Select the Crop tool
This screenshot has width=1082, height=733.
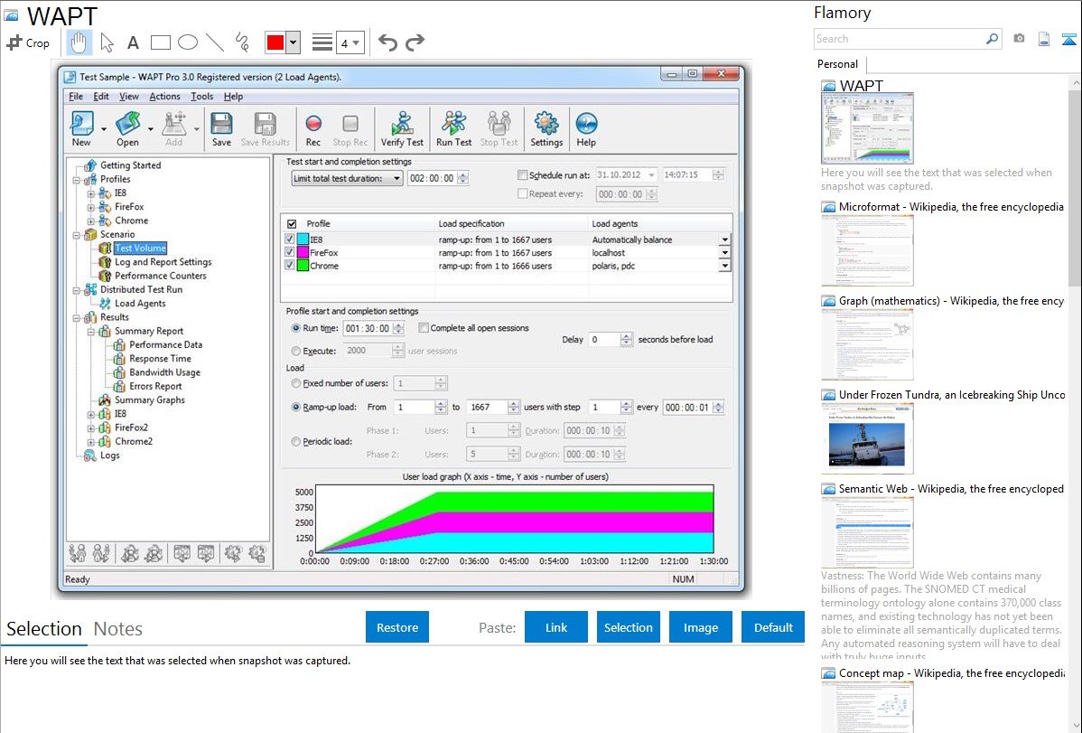[x=28, y=42]
